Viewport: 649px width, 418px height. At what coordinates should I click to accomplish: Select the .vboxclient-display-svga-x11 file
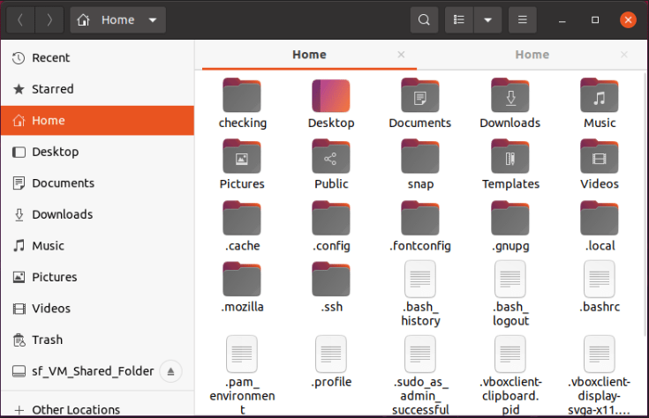click(600, 375)
